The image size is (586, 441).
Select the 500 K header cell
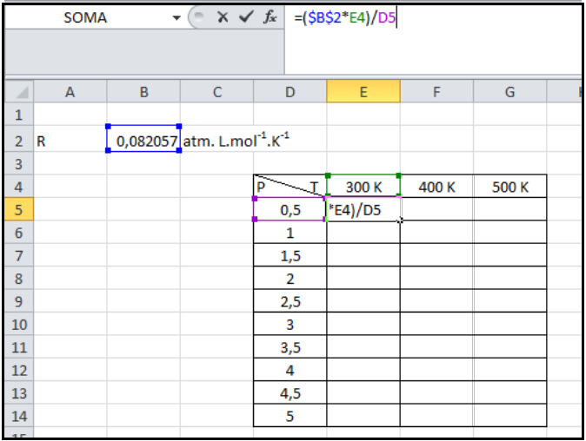509,186
